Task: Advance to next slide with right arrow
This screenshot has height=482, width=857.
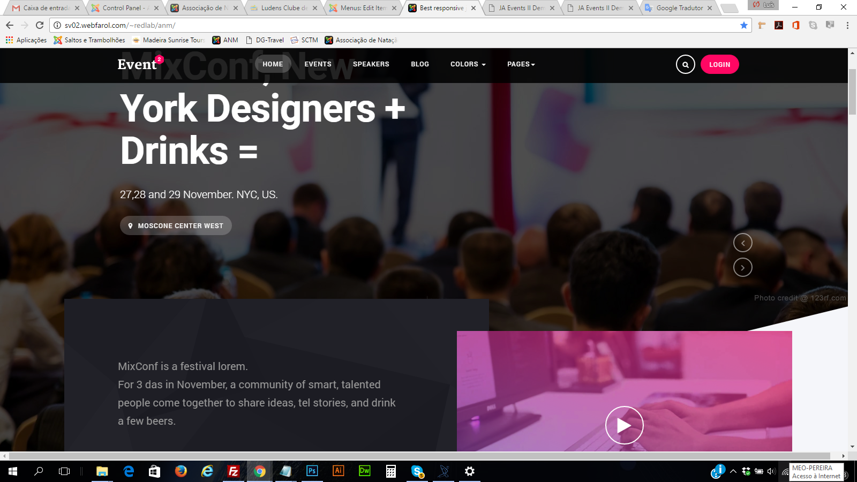Action: 742,267
